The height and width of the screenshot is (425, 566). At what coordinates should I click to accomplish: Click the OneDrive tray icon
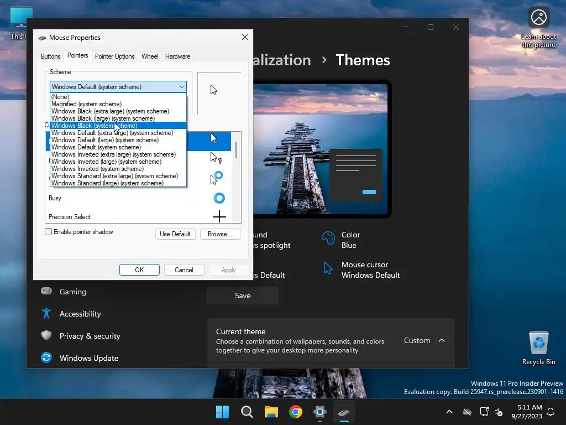point(467,412)
